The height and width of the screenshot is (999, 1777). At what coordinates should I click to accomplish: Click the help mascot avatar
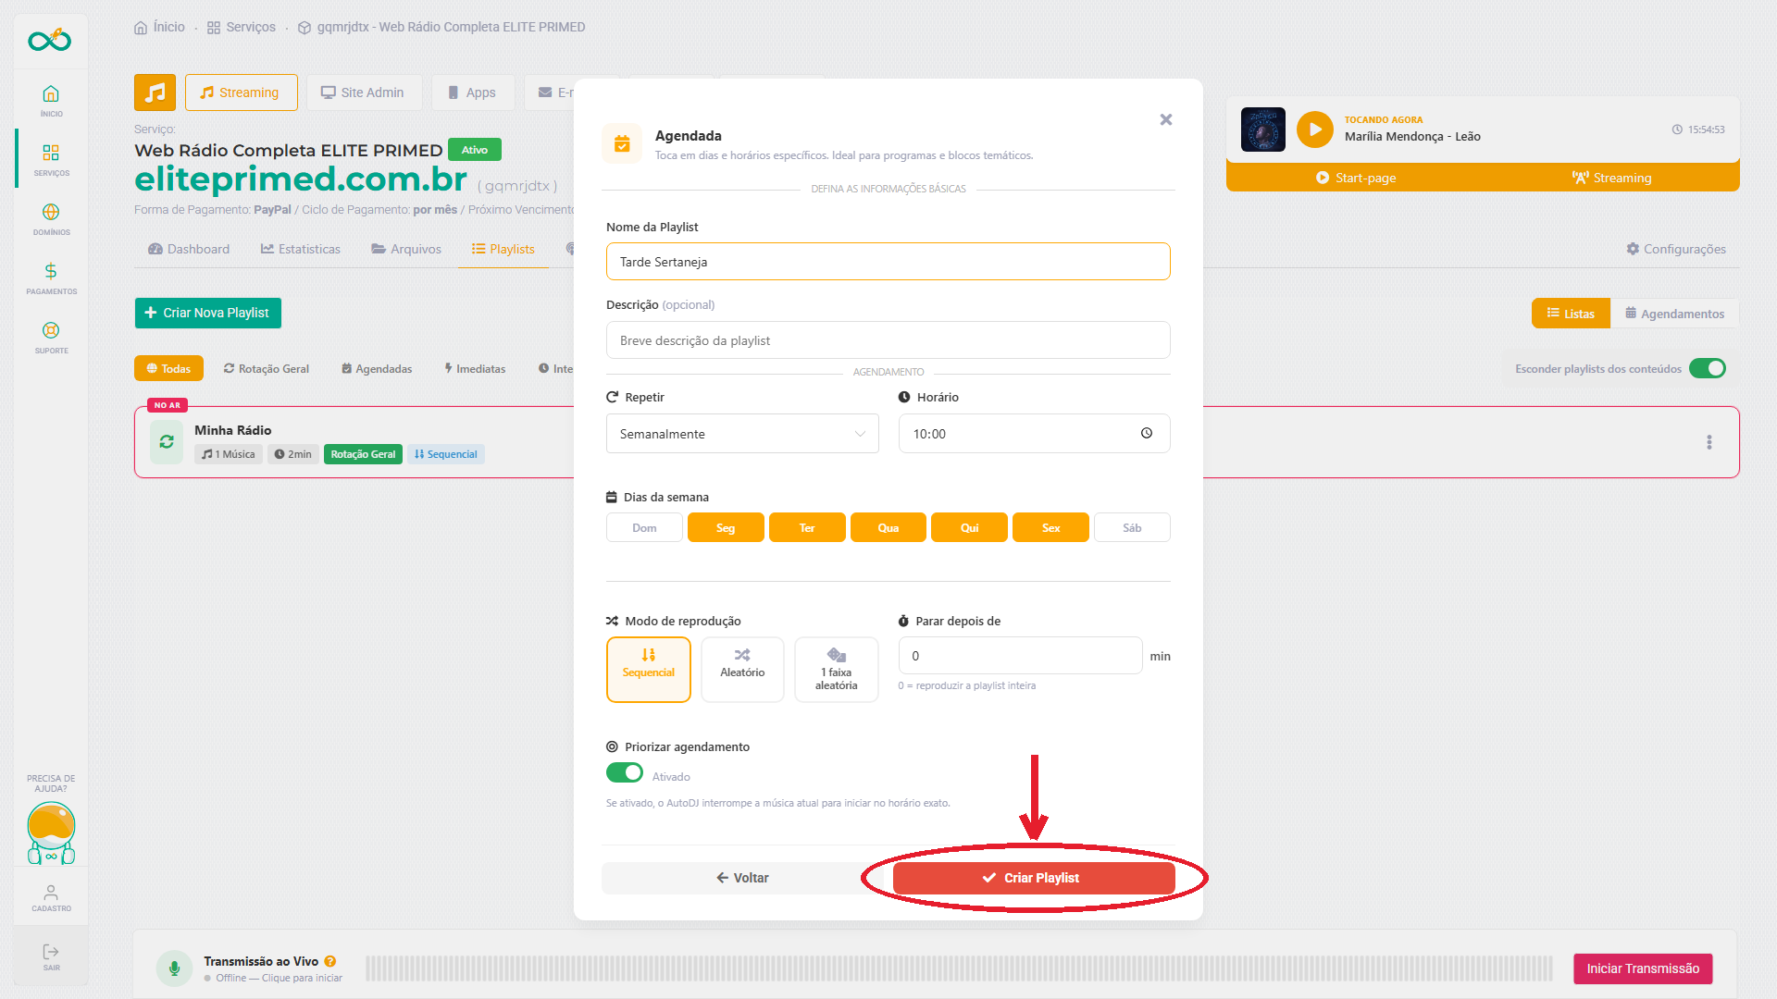(51, 832)
